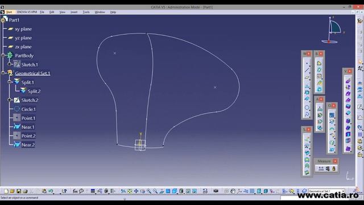Select Split.2 in the tree
Image resolution: width=364 pixels, height=205 pixels.
(34, 91)
